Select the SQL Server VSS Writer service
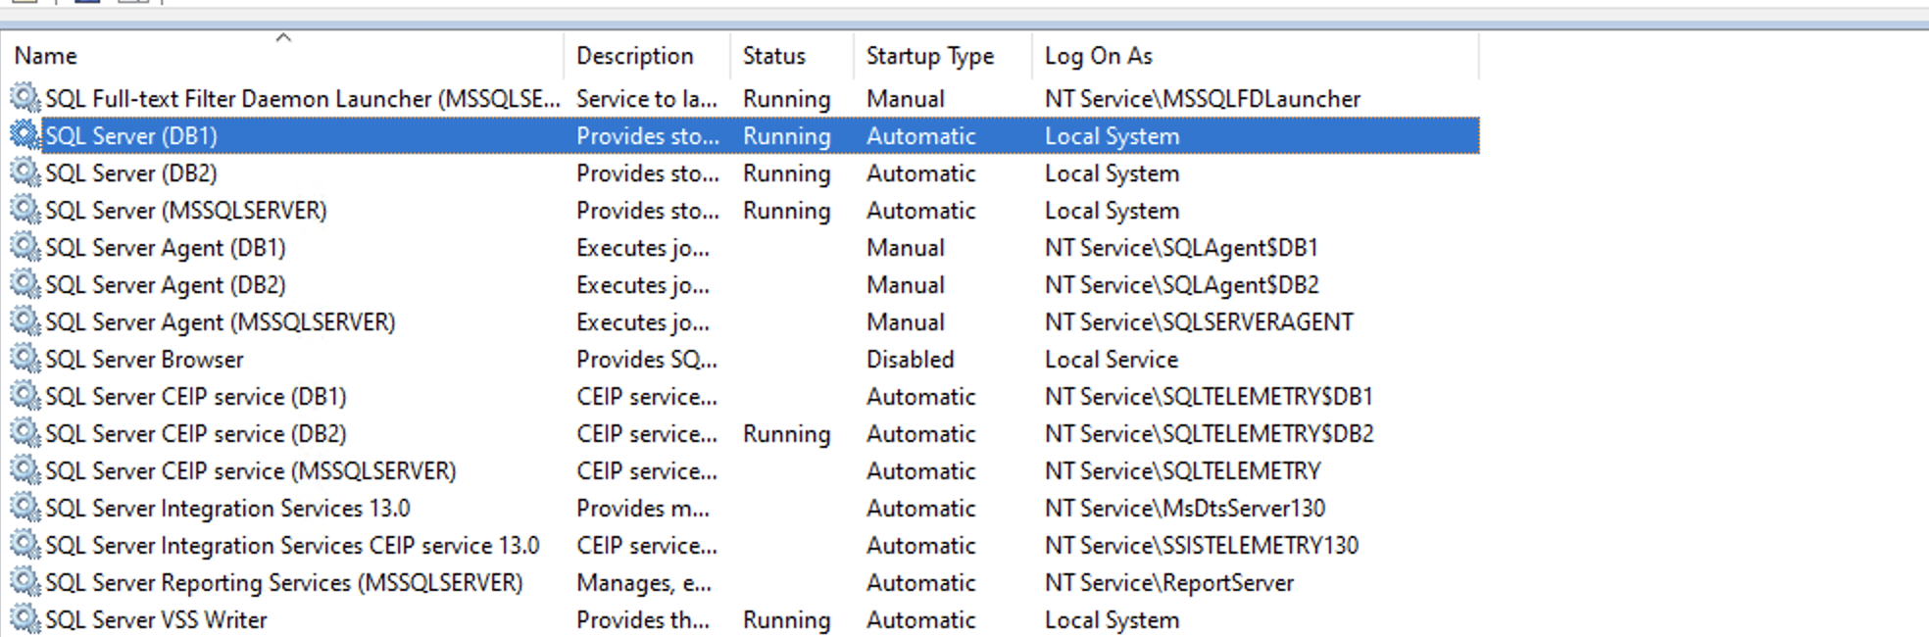 [156, 620]
